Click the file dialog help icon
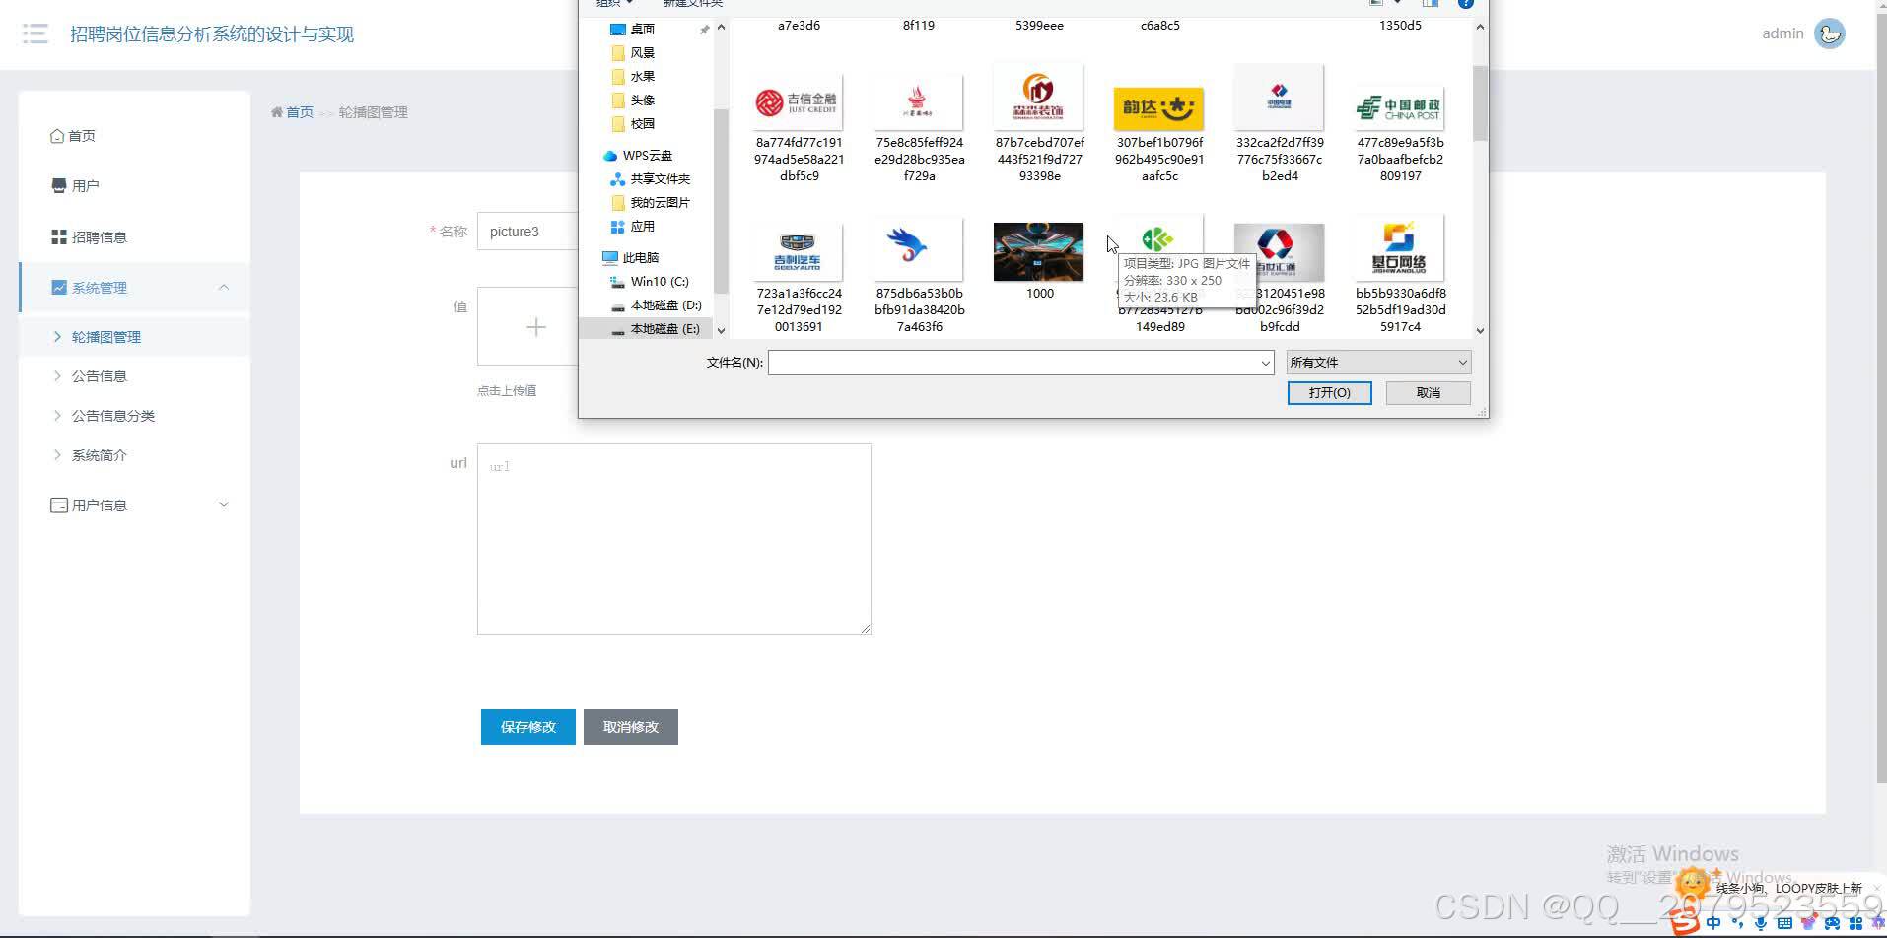1887x938 pixels. coord(1466,3)
